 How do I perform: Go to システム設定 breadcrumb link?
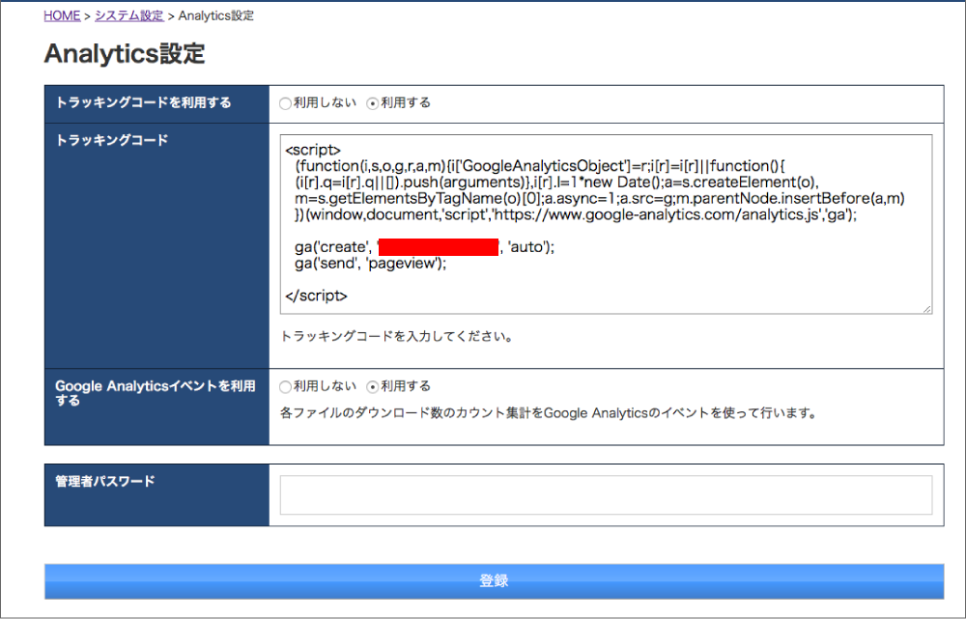[129, 16]
